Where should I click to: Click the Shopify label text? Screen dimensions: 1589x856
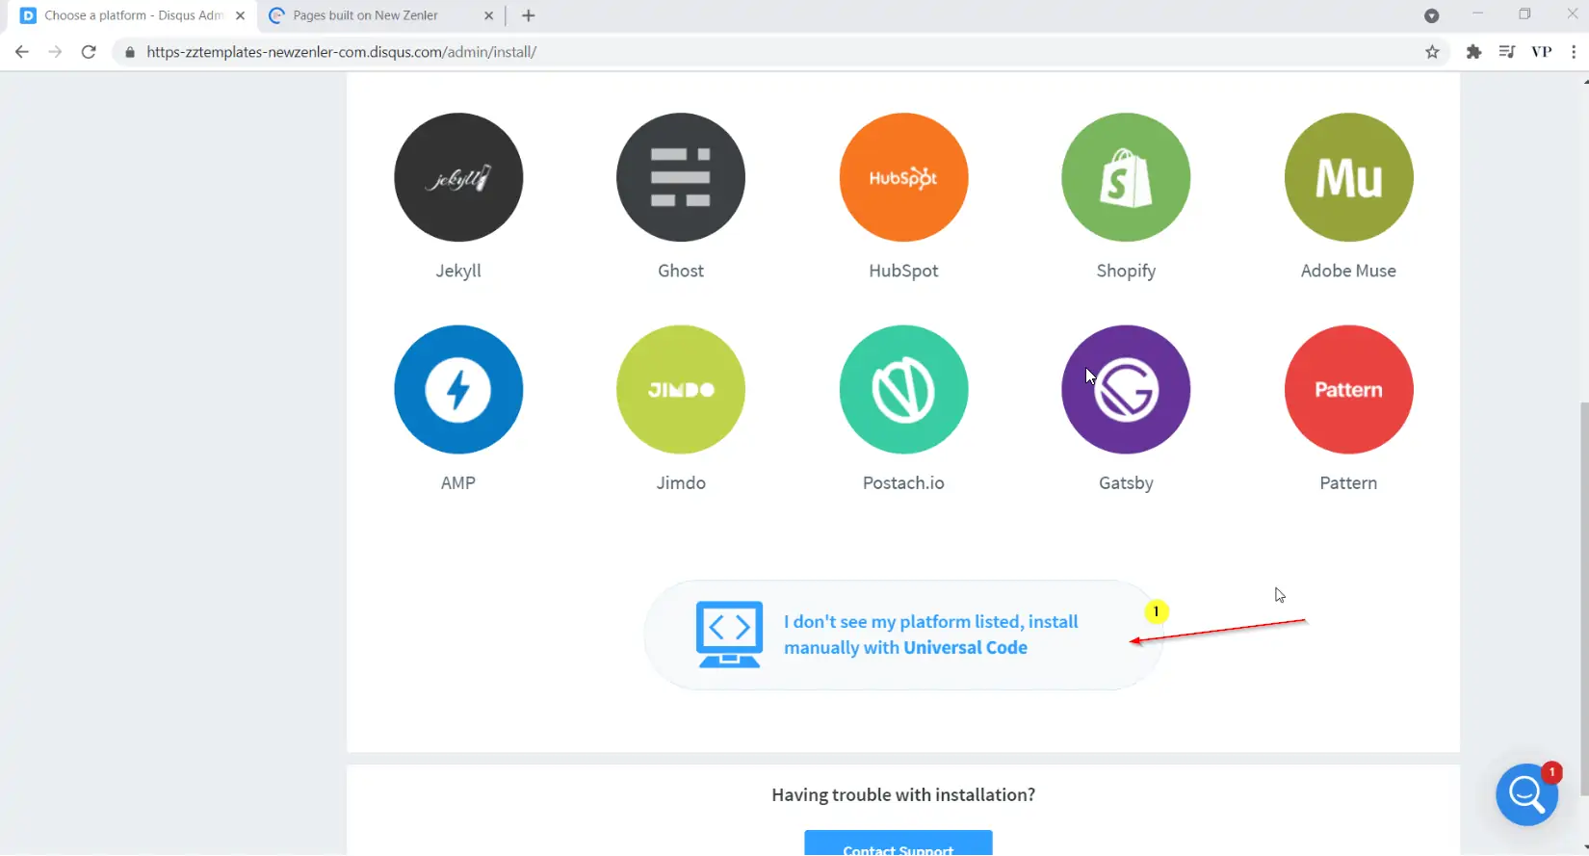pos(1126,271)
